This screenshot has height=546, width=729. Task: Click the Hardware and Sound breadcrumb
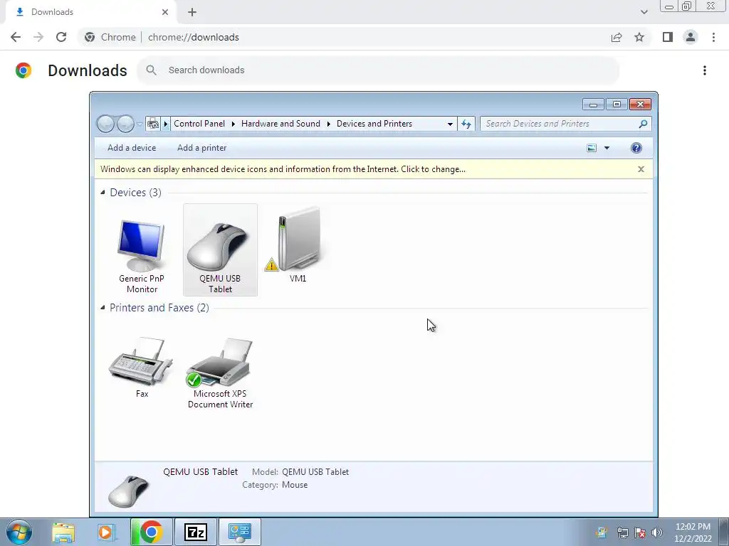point(280,124)
